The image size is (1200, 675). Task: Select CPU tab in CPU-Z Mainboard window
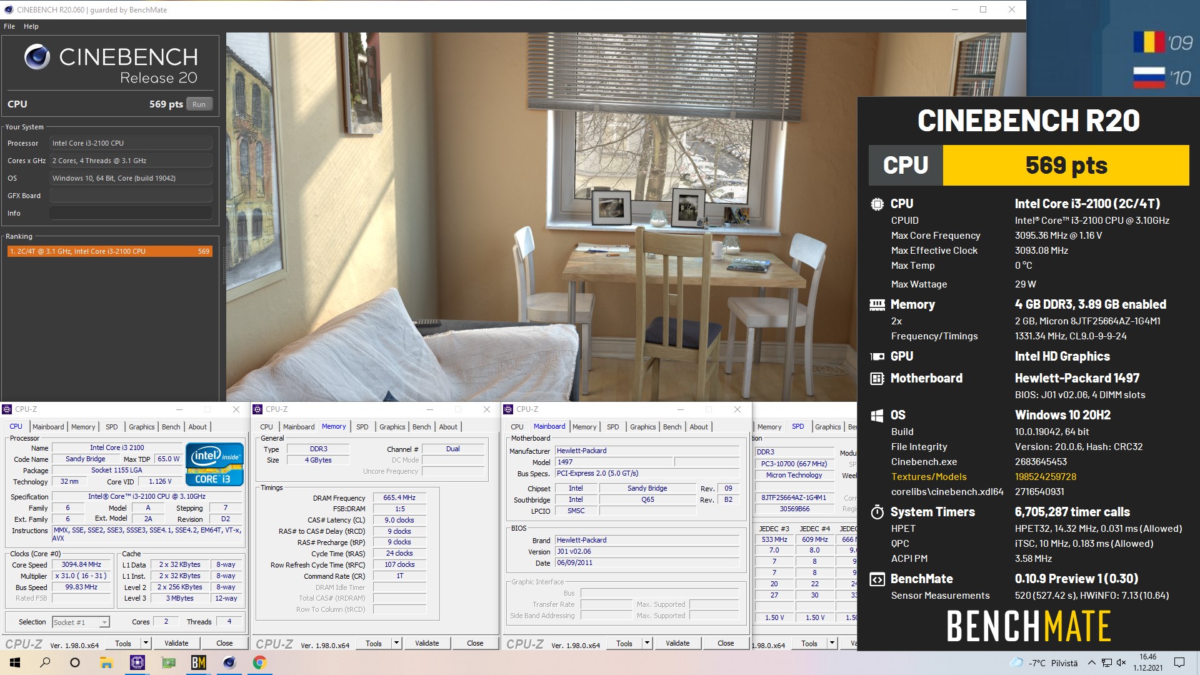click(517, 427)
